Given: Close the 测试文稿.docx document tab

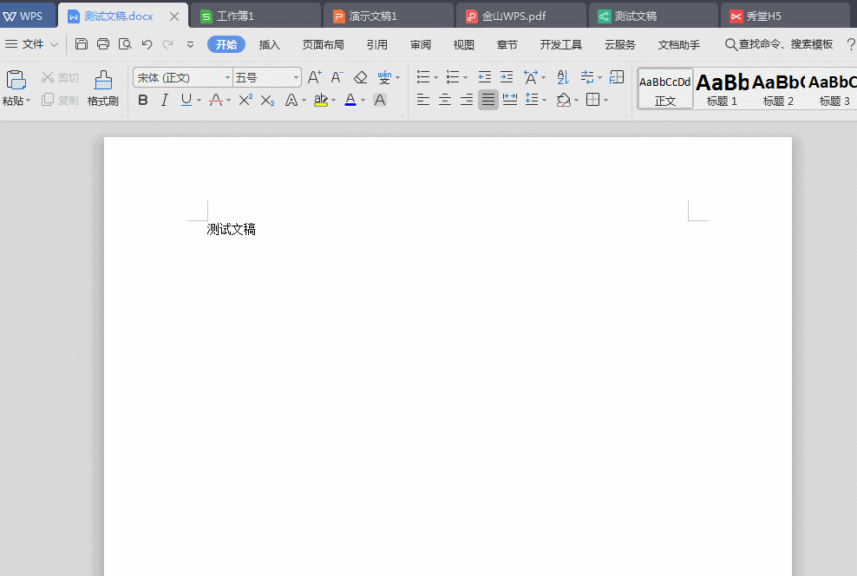Looking at the screenshot, I should click(x=173, y=16).
